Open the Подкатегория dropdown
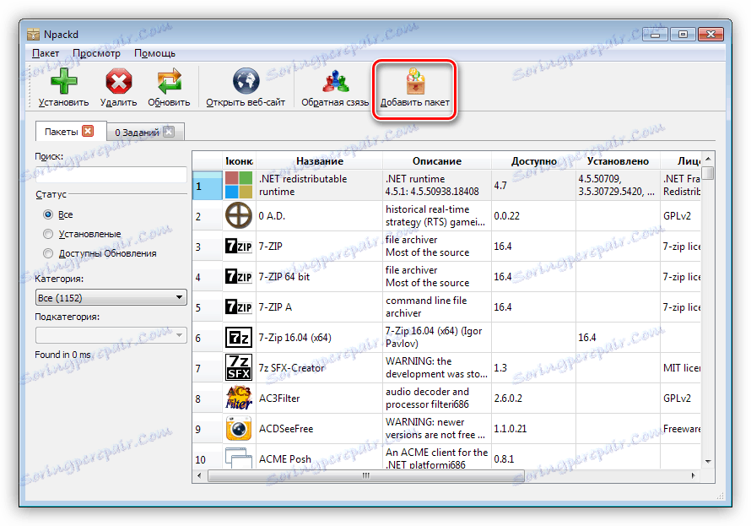This screenshot has height=526, width=751. pos(111,335)
